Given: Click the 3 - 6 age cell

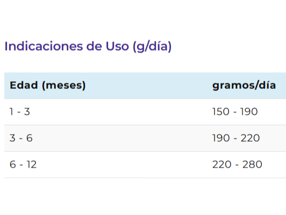Looking at the screenshot, I should 21,138.
